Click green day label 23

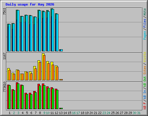click(104, 113)
